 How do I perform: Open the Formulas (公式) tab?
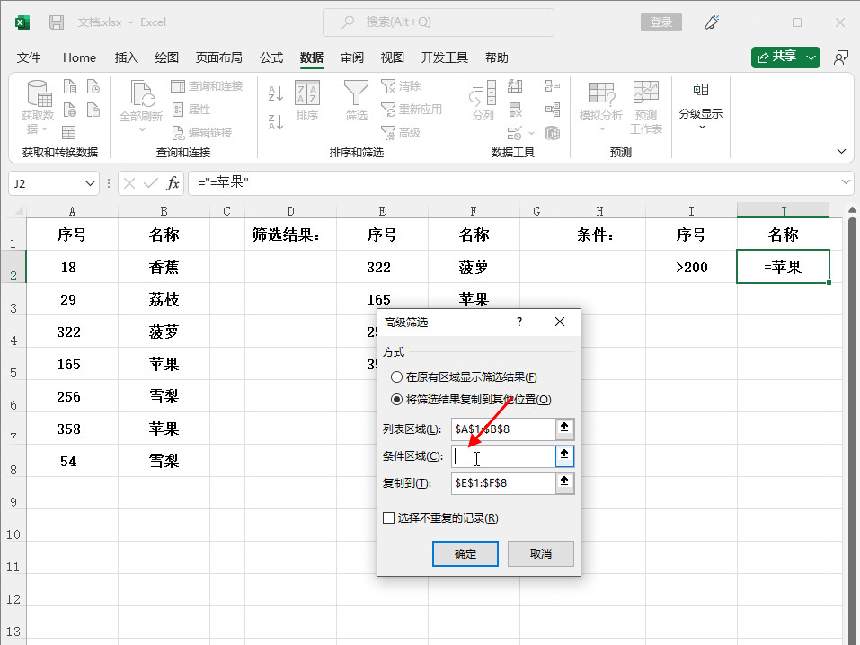point(271,57)
